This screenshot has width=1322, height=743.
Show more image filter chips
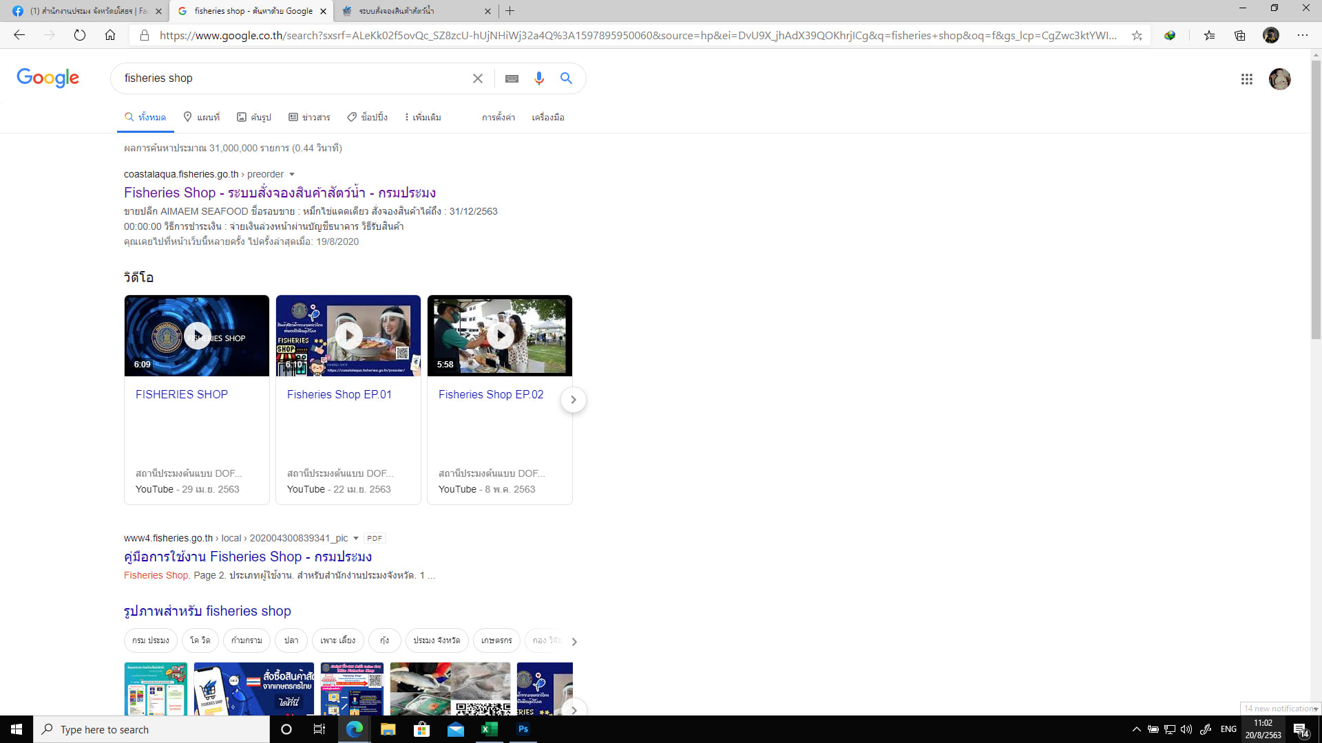tap(574, 641)
